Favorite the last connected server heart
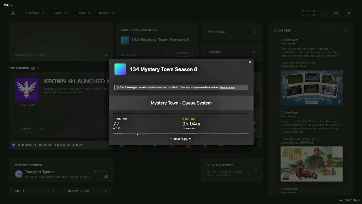Screen dimensions: 362x204 tap(166, 53)
